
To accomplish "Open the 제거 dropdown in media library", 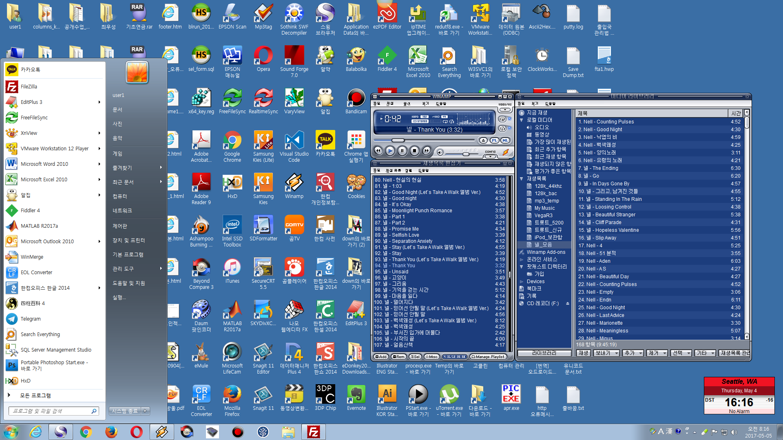I will pos(657,353).
